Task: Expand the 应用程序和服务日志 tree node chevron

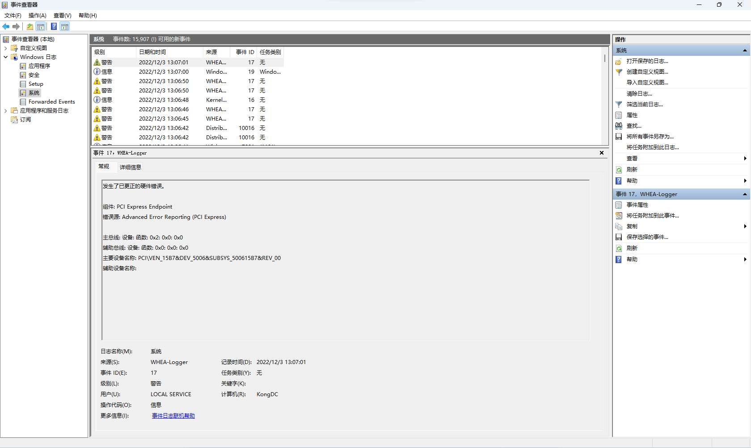Action: 5,111
